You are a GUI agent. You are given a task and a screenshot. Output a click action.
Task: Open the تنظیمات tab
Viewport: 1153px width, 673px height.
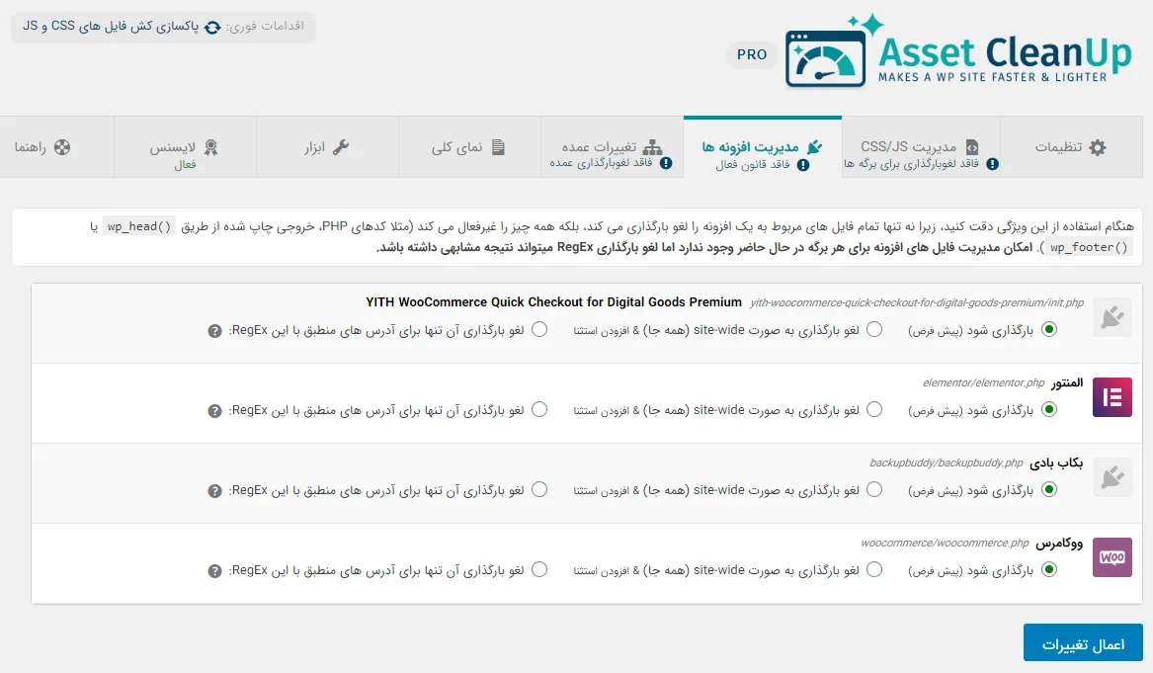coord(1071,147)
